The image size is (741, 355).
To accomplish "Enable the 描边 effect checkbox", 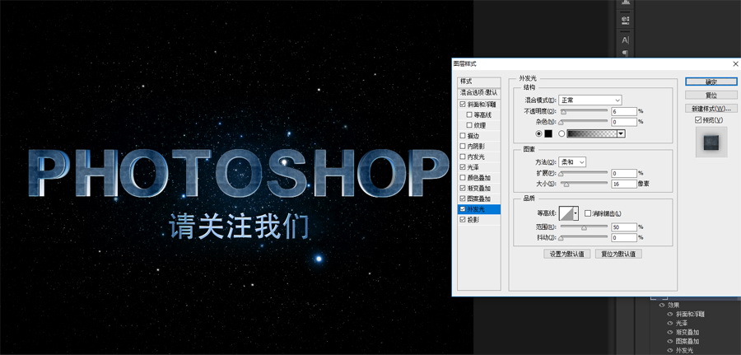I will (x=463, y=136).
